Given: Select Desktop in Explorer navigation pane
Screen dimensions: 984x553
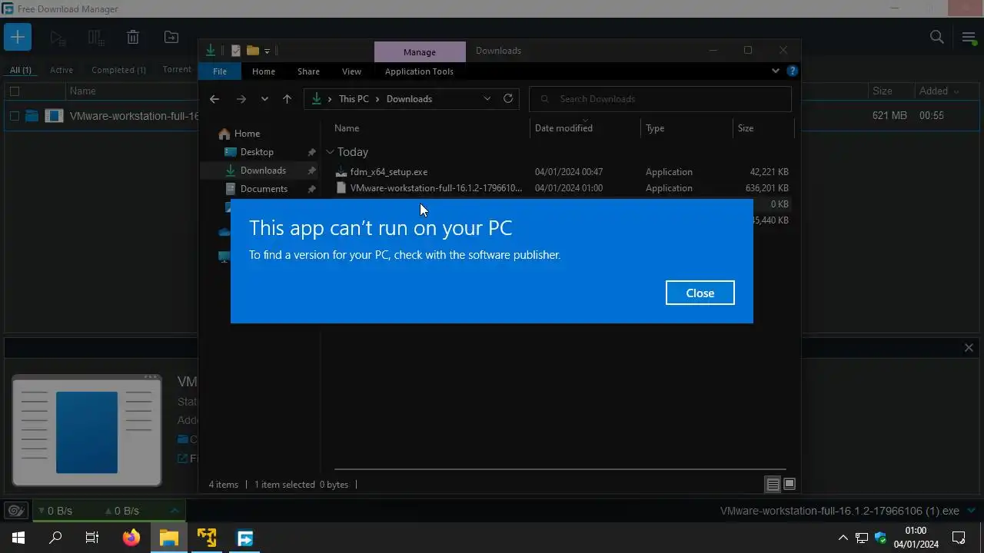Looking at the screenshot, I should (257, 152).
